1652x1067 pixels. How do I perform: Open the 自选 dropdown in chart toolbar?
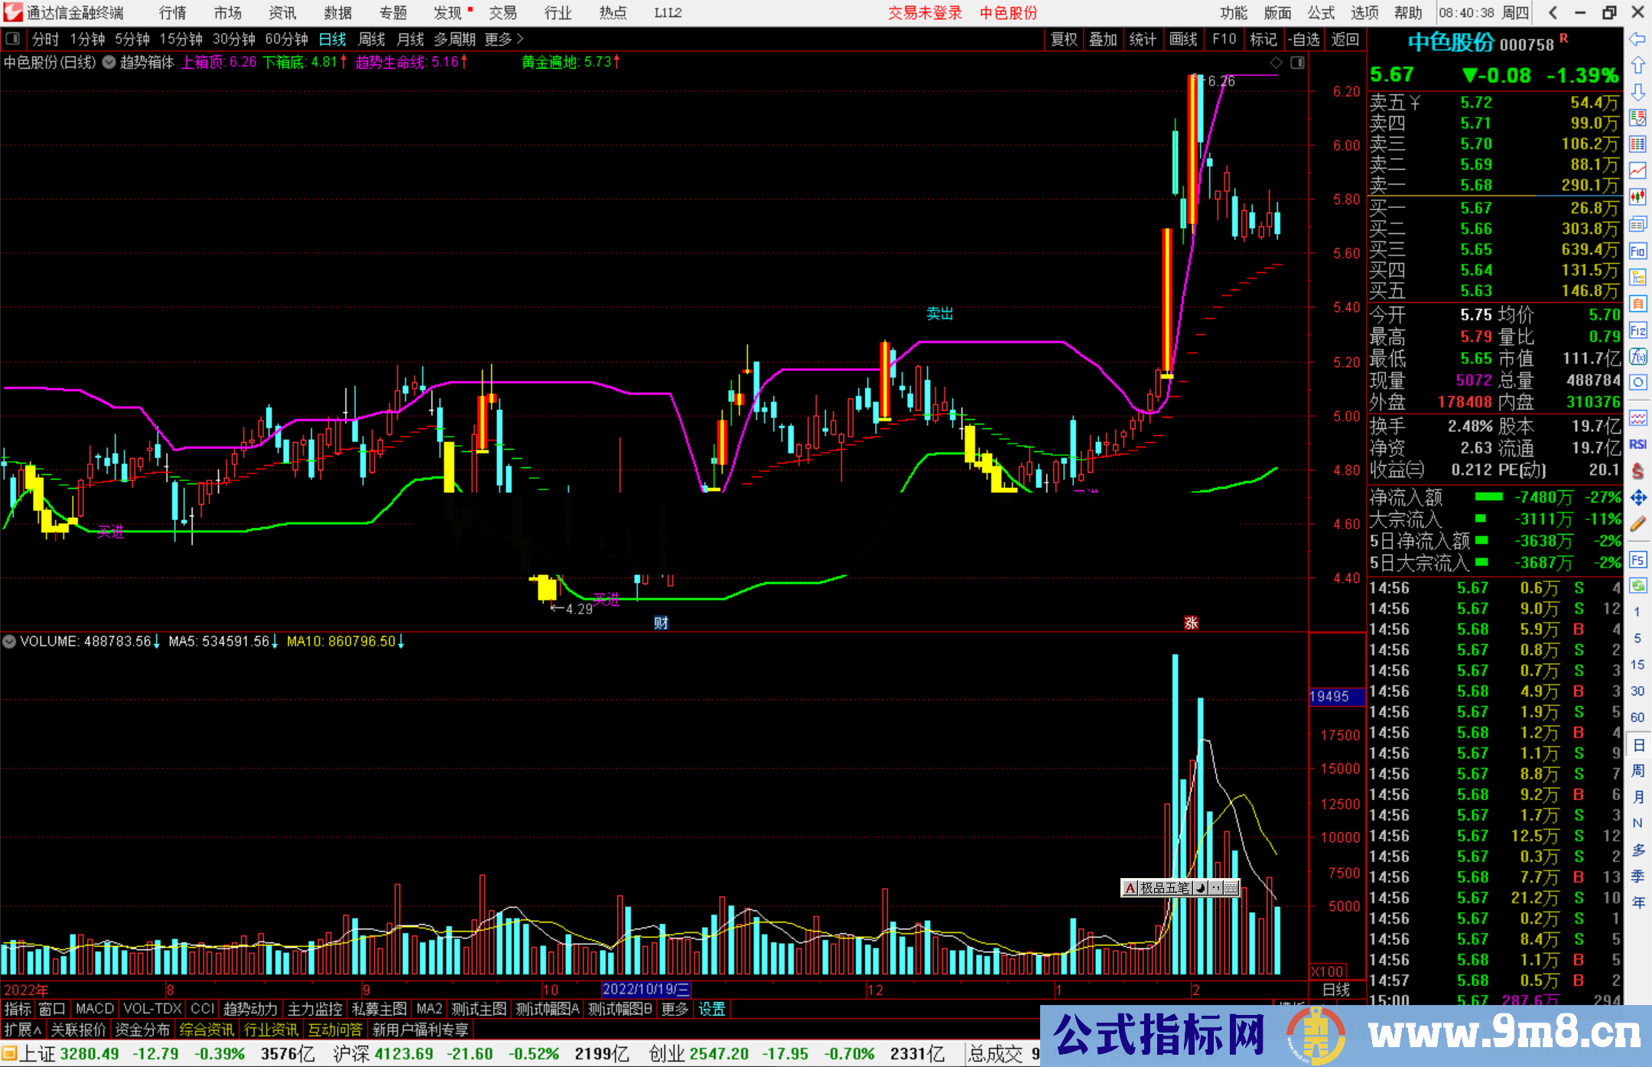1304,39
